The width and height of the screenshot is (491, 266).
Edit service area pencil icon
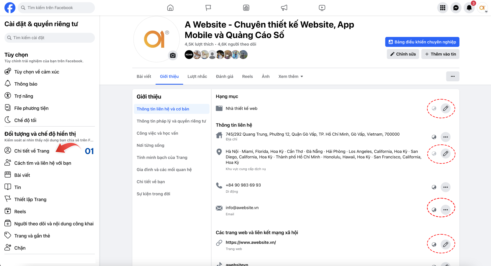click(x=445, y=154)
